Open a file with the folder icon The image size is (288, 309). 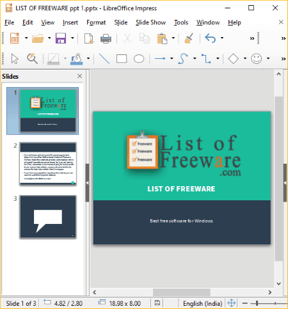[x=38, y=38]
